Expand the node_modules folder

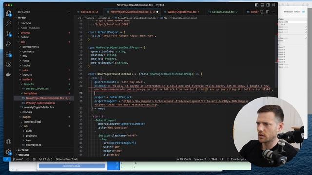click(x=30, y=28)
